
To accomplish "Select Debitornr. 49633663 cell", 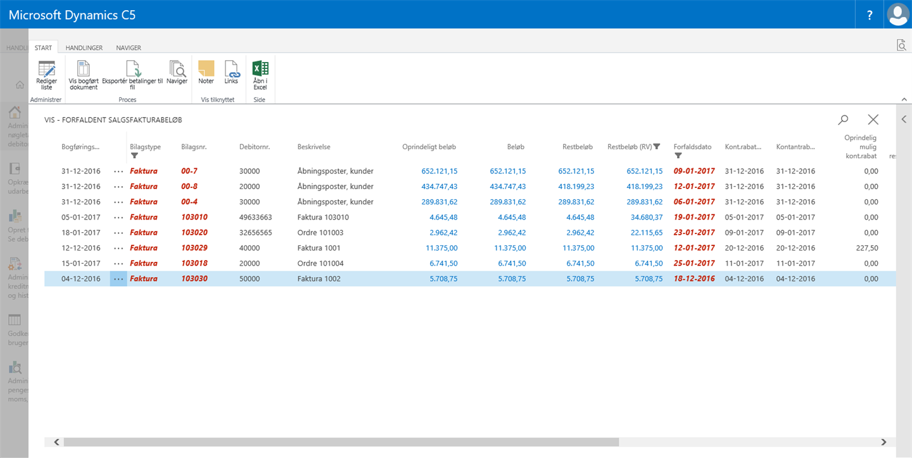I will pyautogui.click(x=256, y=217).
